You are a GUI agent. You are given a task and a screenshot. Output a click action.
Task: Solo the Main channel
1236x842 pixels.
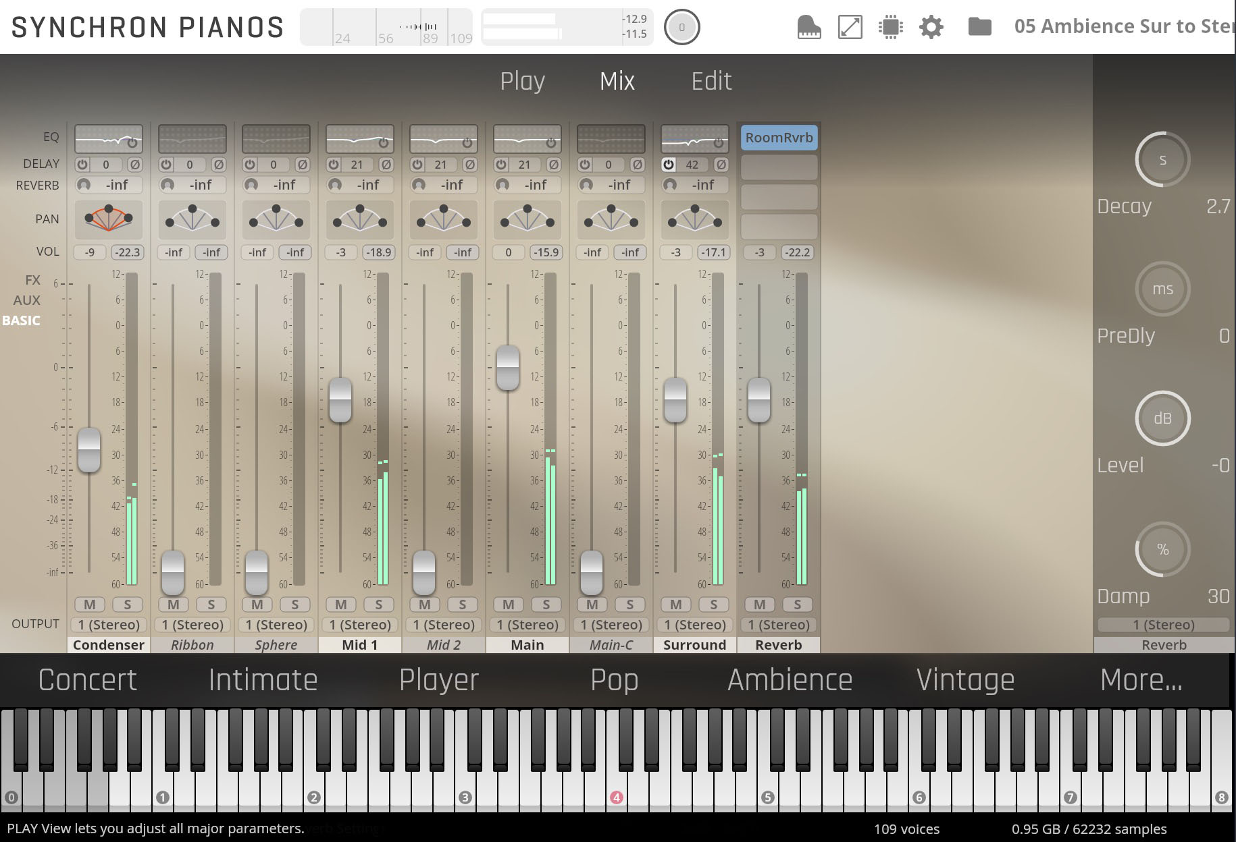tap(546, 605)
